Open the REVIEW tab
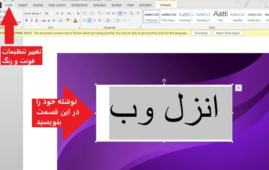This screenshot has width=269, height=170. (116, 5)
